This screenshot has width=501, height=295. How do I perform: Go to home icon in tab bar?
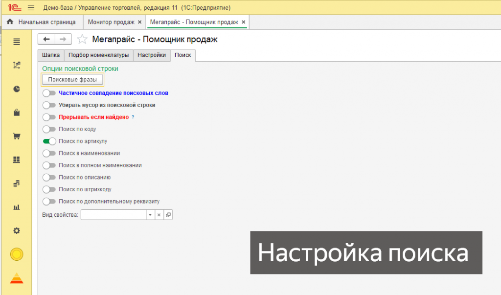(10, 22)
